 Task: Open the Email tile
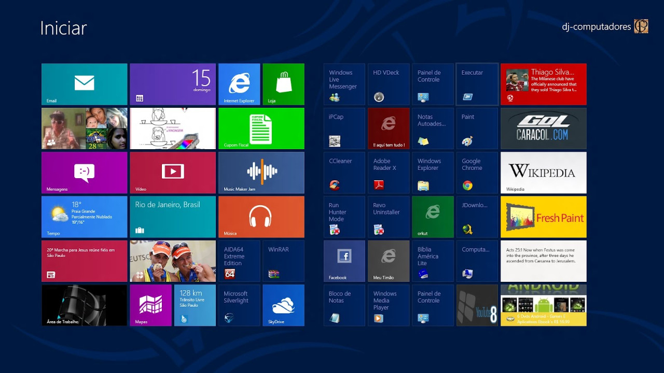click(84, 84)
